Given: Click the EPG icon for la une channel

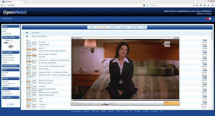Looking at the screenshot, I should 203,58.
